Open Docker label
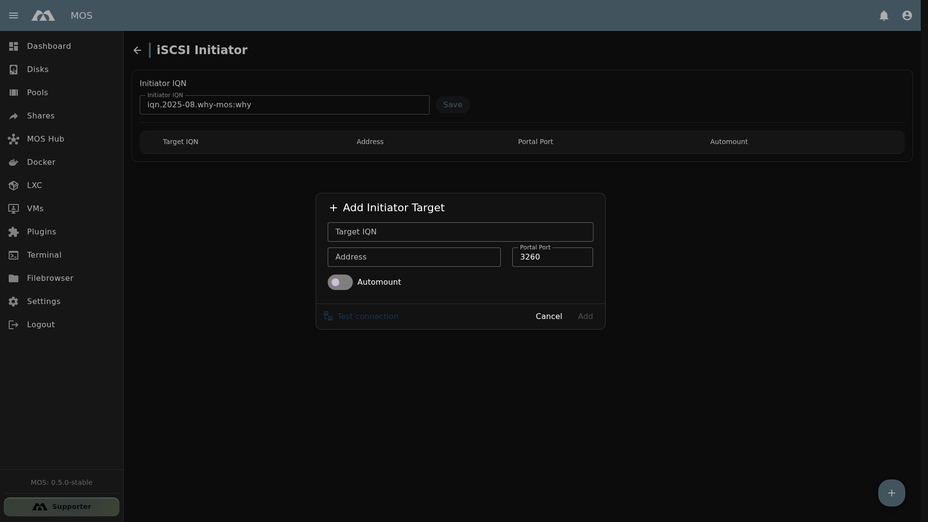This screenshot has width=928, height=522. tap(41, 162)
